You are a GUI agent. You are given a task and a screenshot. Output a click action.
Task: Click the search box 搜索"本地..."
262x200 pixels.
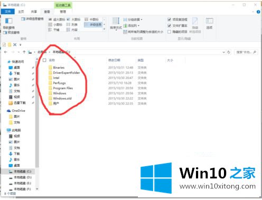[246, 52]
